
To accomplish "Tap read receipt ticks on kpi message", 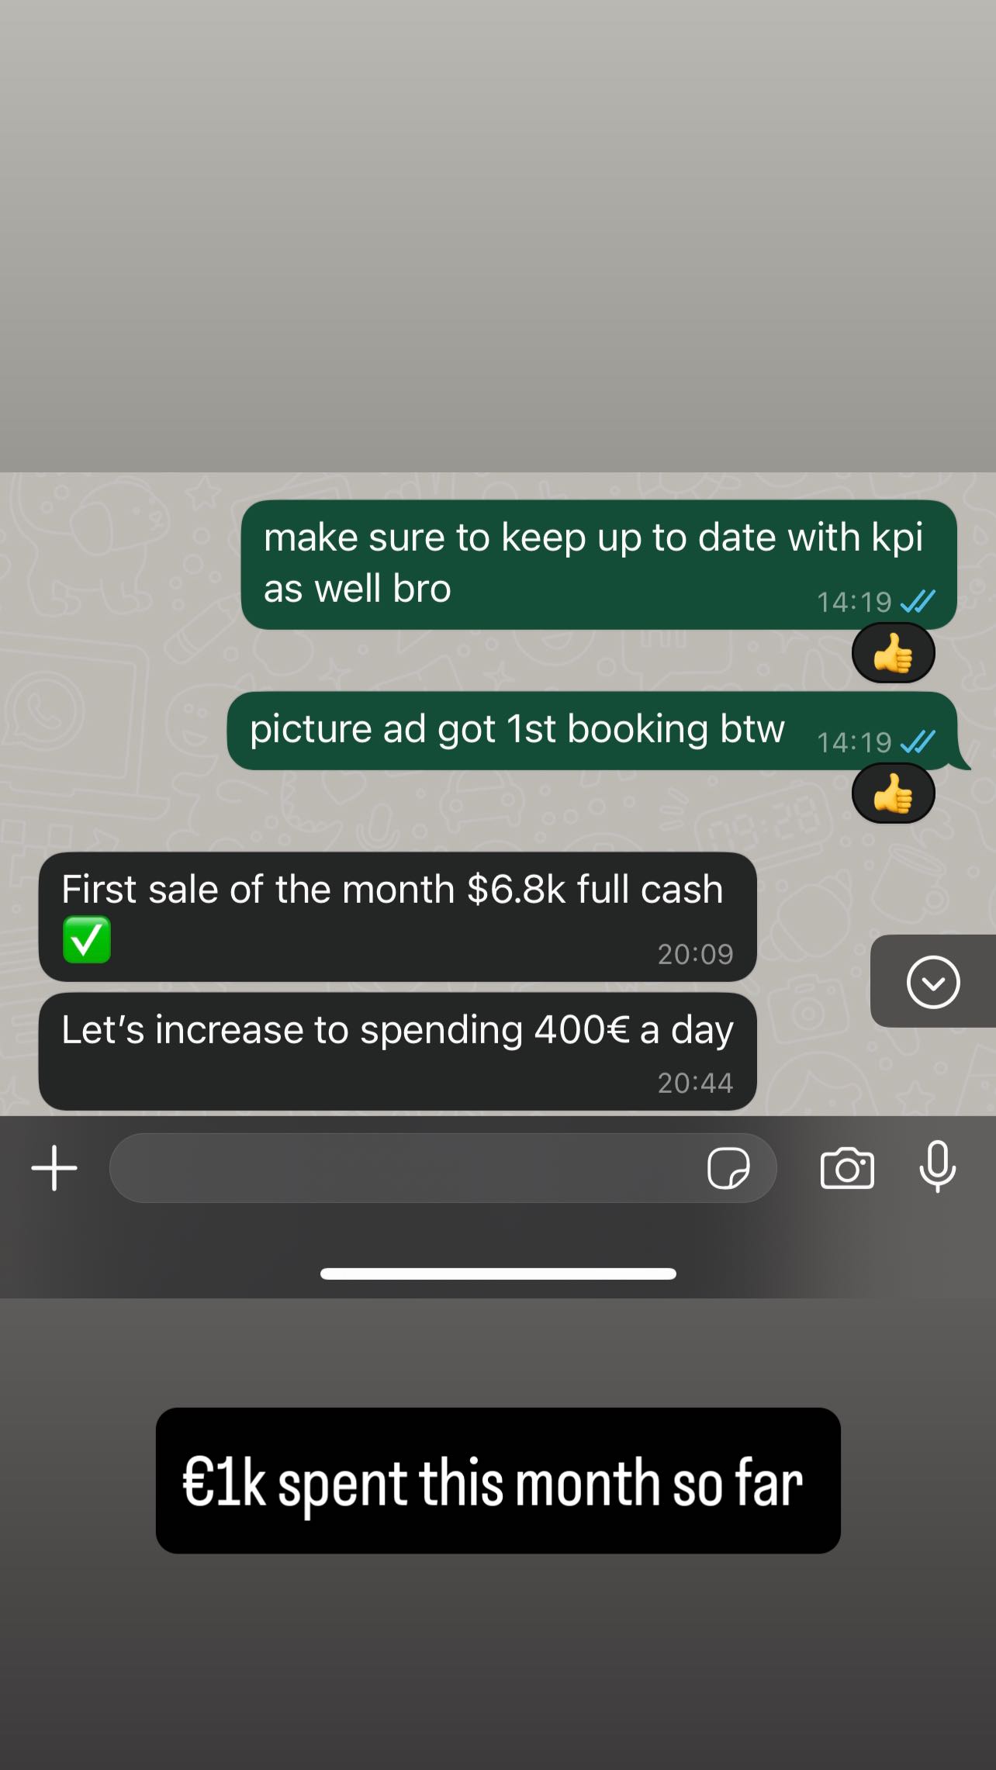I will click(918, 601).
